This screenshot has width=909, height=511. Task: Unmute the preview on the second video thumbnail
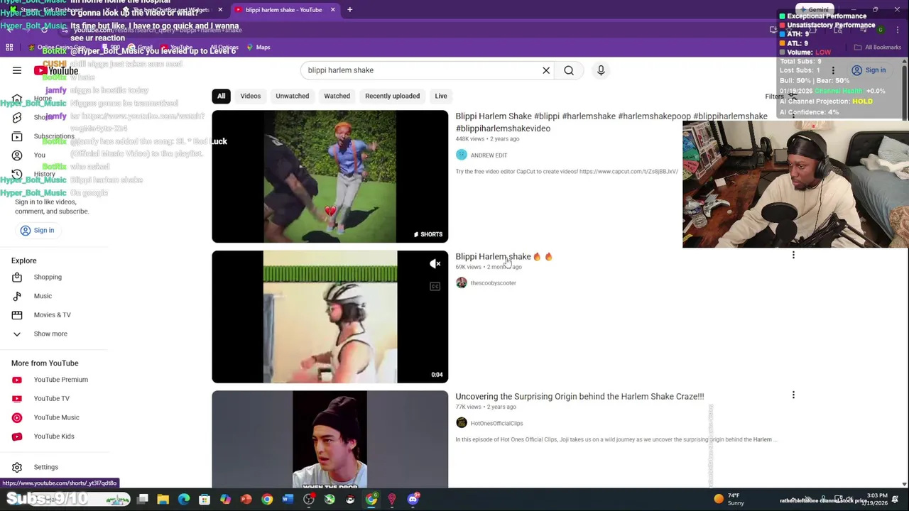(x=435, y=264)
